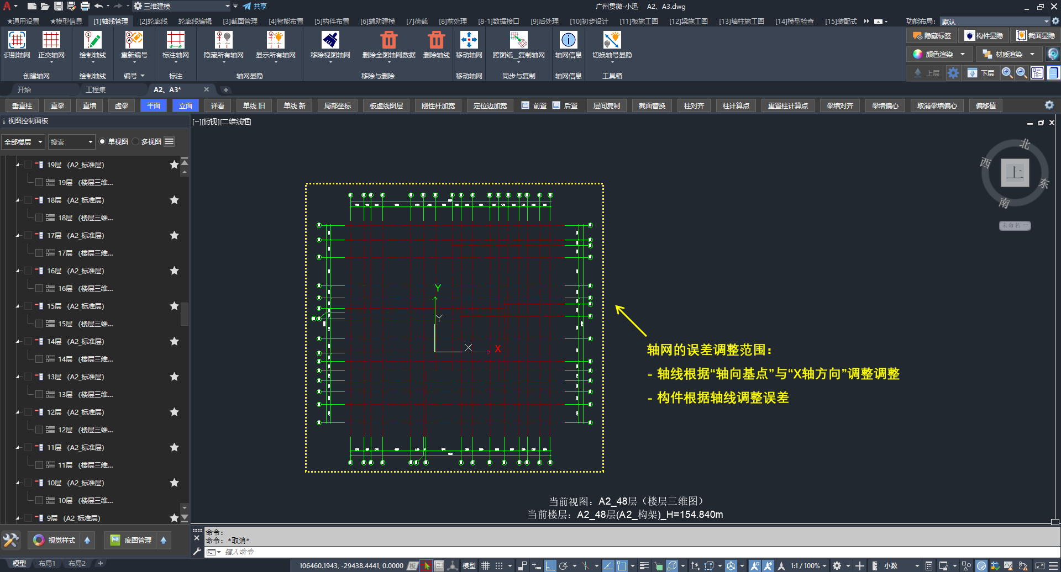The height and width of the screenshot is (572, 1061).
Task: Open the 功能布局 默认 combo box
Action: (994, 21)
